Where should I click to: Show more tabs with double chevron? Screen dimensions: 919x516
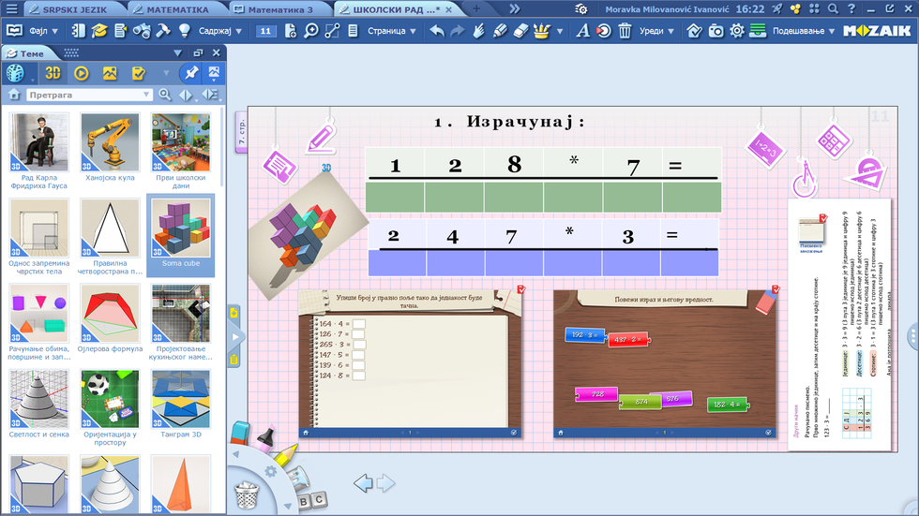(x=514, y=8)
